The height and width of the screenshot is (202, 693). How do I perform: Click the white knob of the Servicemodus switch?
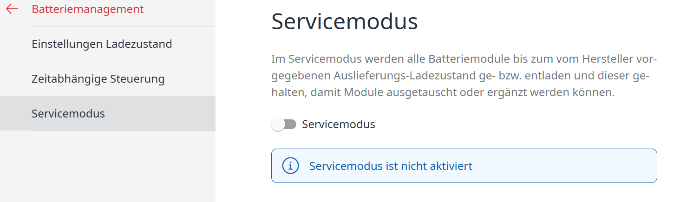pyautogui.click(x=278, y=124)
